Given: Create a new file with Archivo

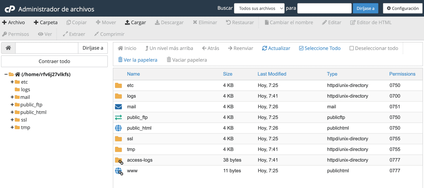Looking at the screenshot, I should pos(14,22).
